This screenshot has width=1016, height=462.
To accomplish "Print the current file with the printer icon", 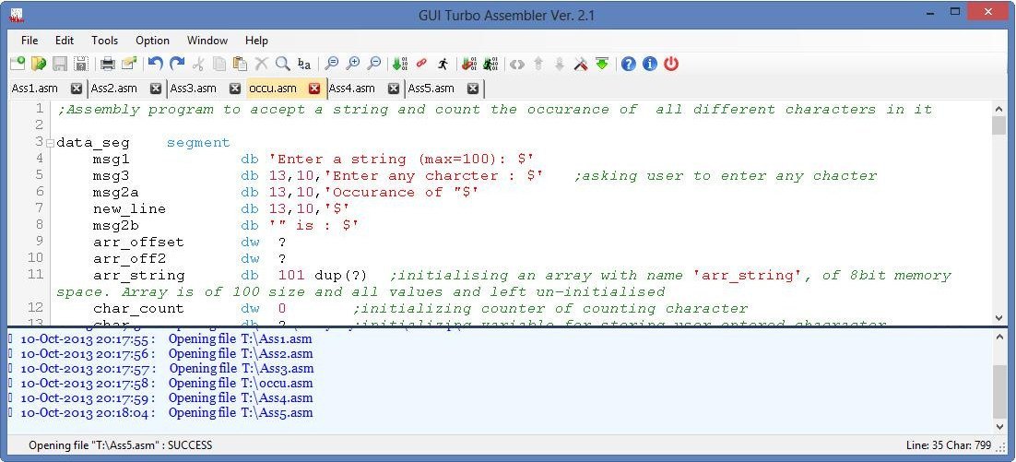I will pyautogui.click(x=107, y=64).
